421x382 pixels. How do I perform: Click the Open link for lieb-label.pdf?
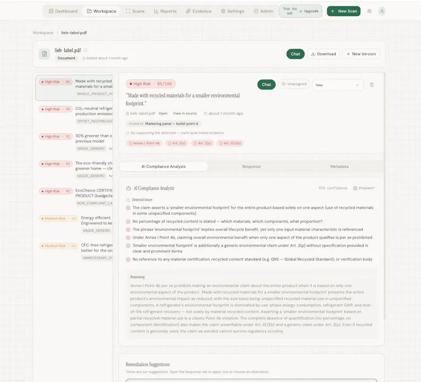pyautogui.click(x=163, y=114)
